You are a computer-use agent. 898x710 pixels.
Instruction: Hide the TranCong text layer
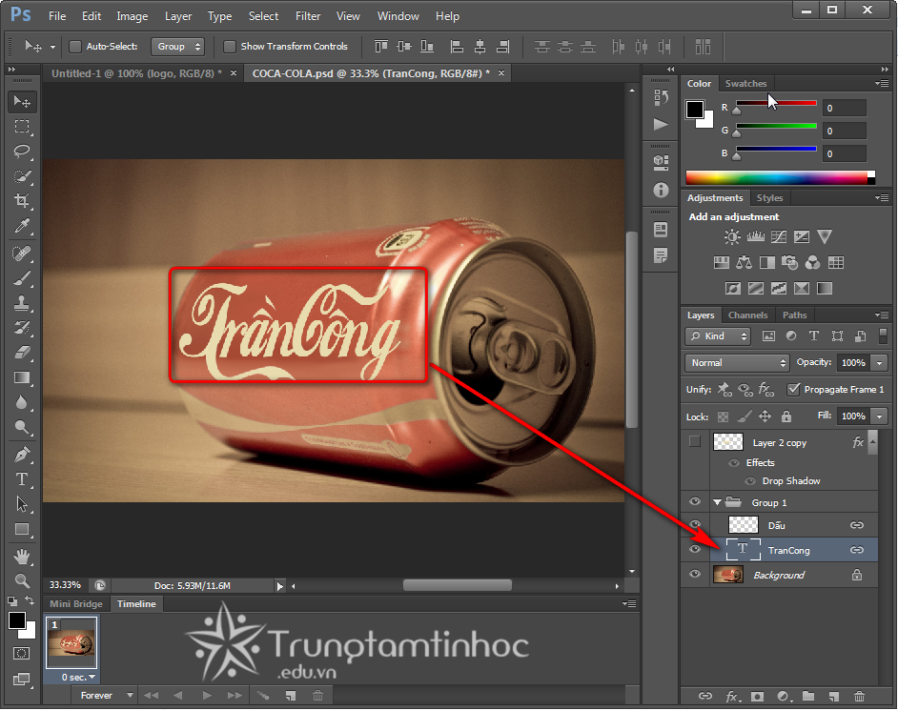pyautogui.click(x=695, y=550)
